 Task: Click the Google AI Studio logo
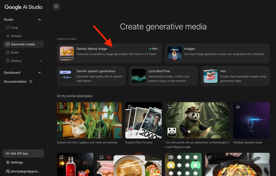coord(23,7)
